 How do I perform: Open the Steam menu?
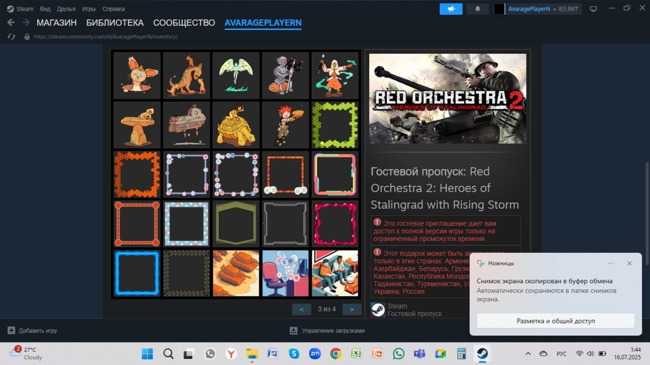point(20,9)
